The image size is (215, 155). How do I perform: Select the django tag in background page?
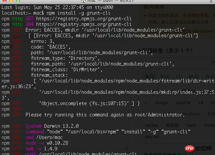click(161, 103)
